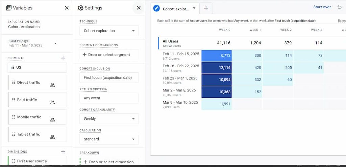Screen dimensions: 346x167
Task: Add a new exploration tab
Action: tap(206, 8)
